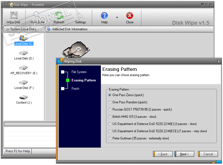Viewport: 223px width, 165px height.
Task: Click the Next button
Action: point(184,154)
